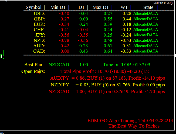Select the JPY: row label

40,35
